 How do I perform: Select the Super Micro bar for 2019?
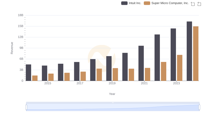pos(115,74)
